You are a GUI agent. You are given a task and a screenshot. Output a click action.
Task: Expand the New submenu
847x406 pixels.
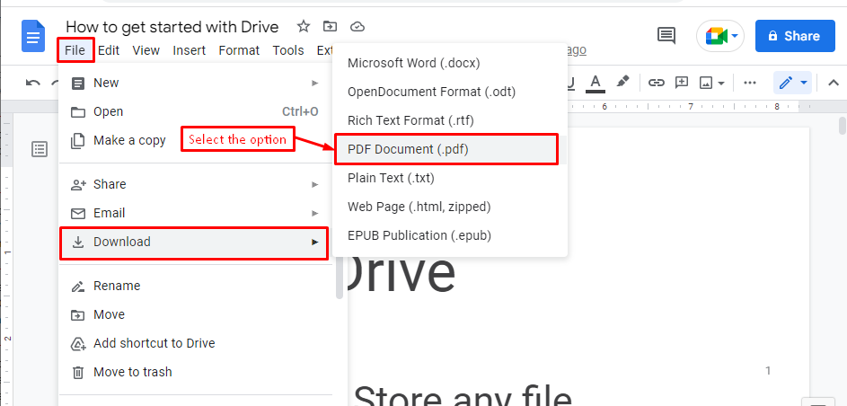[196, 84]
